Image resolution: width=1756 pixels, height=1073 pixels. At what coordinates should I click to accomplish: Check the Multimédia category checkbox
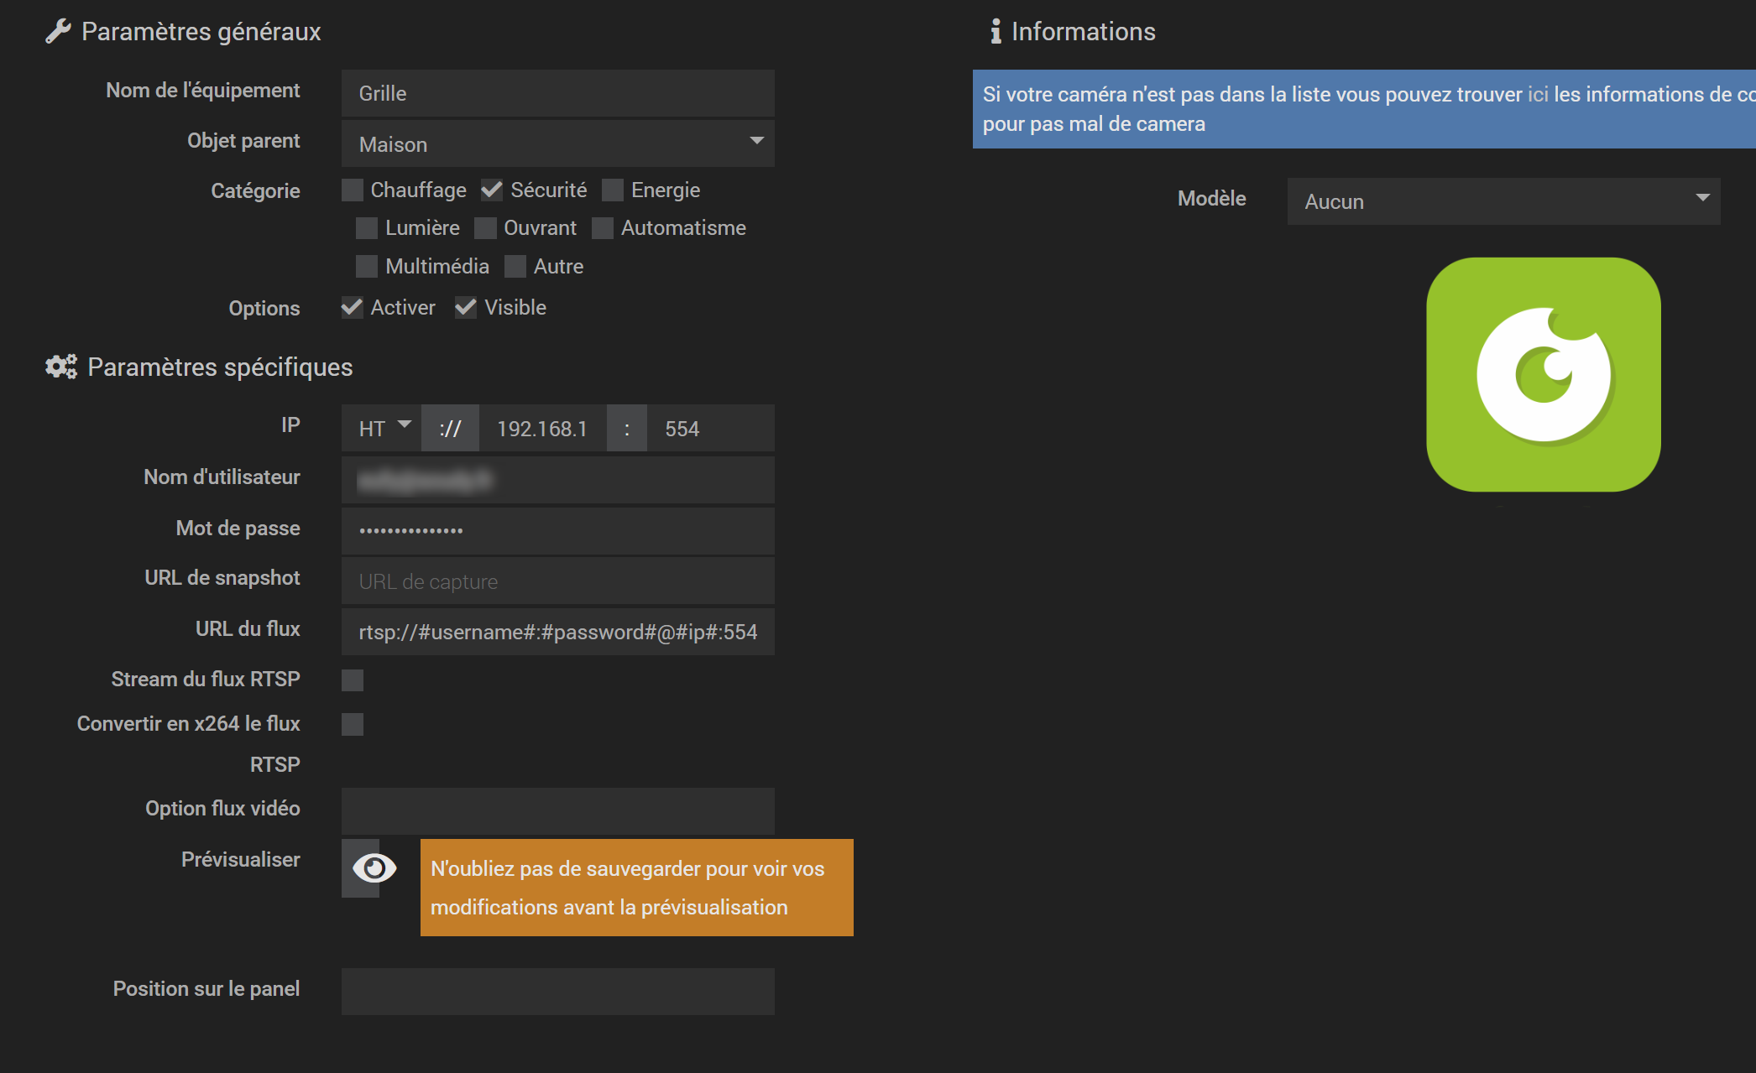pyautogui.click(x=367, y=267)
